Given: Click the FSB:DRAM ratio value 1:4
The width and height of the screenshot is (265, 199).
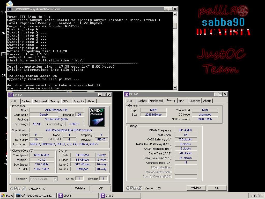Looking at the screenshot, I should click(x=186, y=135).
